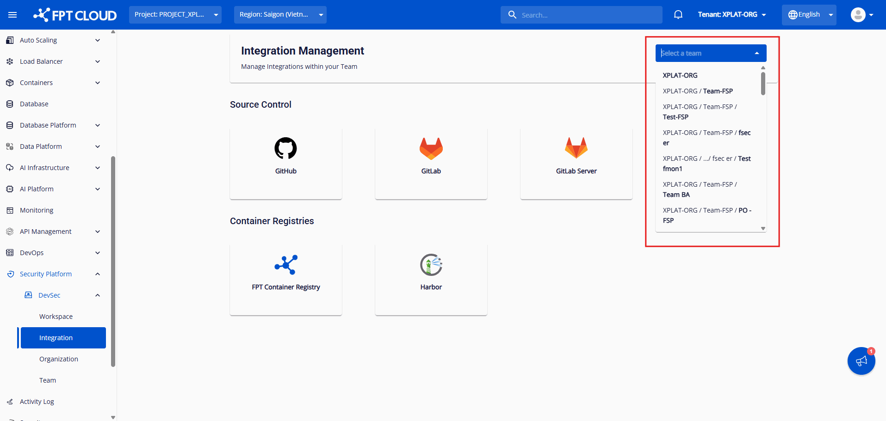Image resolution: width=886 pixels, height=421 pixels.
Task: Click the Monitoring sidebar icon
Action: 10,210
